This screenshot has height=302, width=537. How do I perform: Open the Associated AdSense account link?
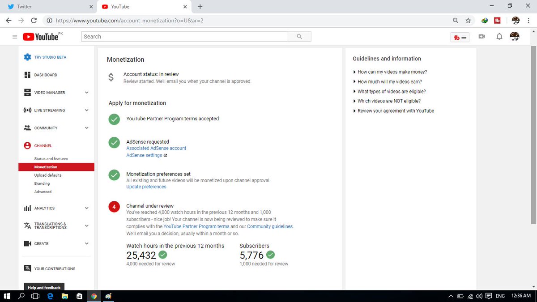(156, 148)
